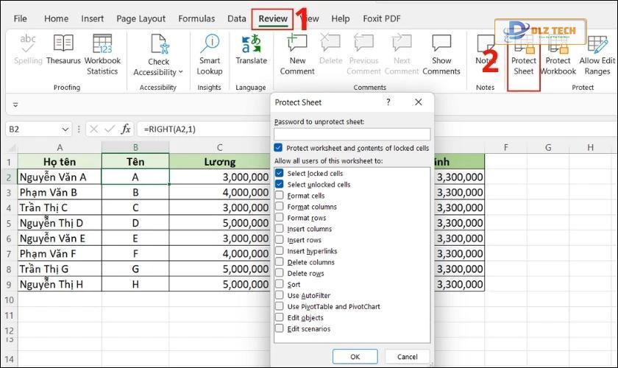Viewport: 618px width, 368px height.
Task: Switch to the Data tab
Action: [x=236, y=18]
